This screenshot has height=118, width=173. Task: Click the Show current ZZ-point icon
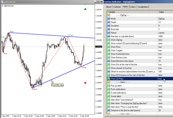click(109, 43)
